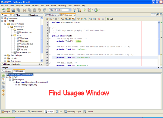Image resolution: width=163 pixels, height=118 pixels.
Task: Open the Versioning menu
Action: 62,6
